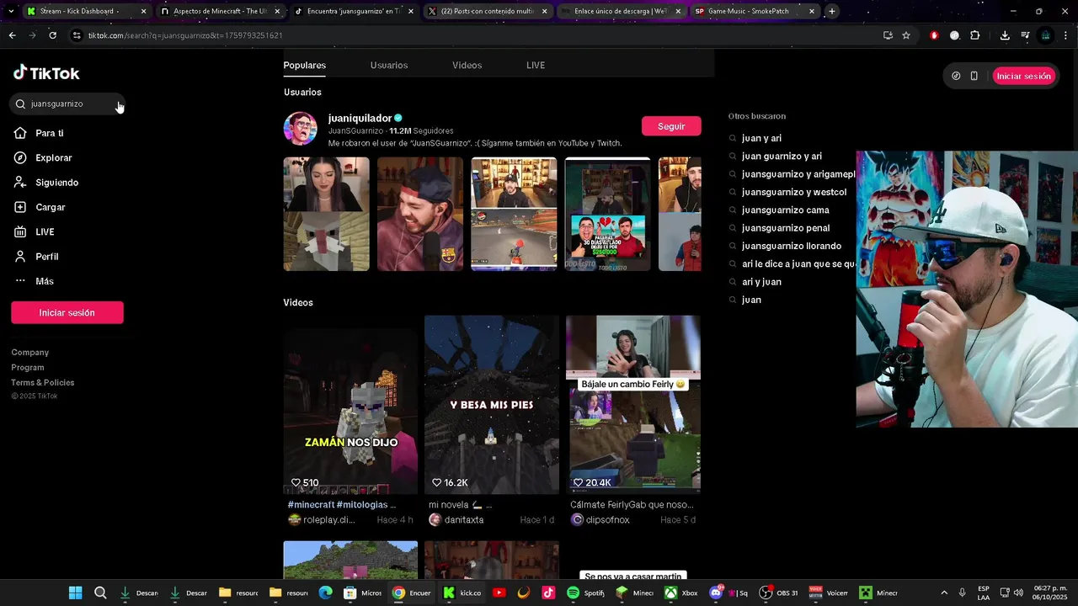1078x606 pixels.
Task: Switch to the X Posts browser tab
Action: 488,11
